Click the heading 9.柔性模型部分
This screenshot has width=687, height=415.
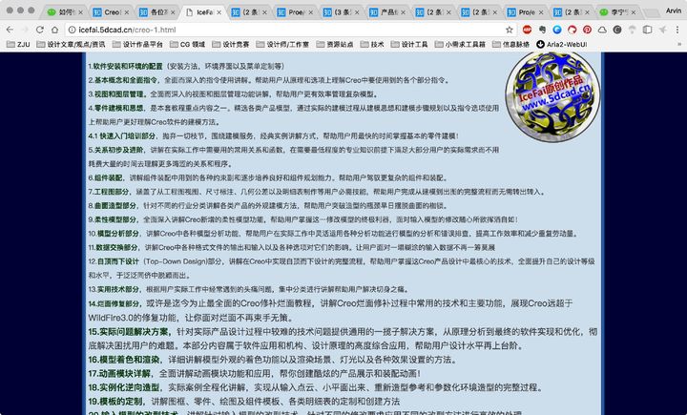coord(113,219)
